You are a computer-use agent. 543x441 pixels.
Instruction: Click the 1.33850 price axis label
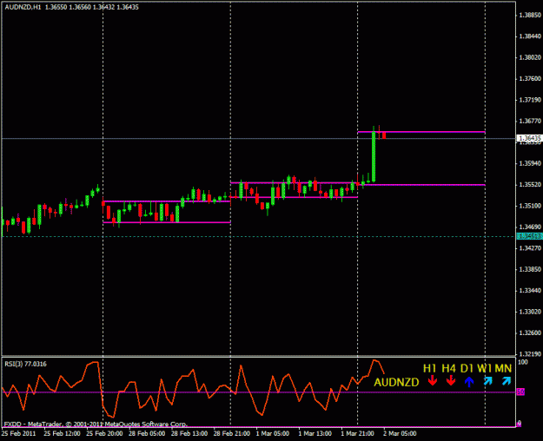(530, 269)
